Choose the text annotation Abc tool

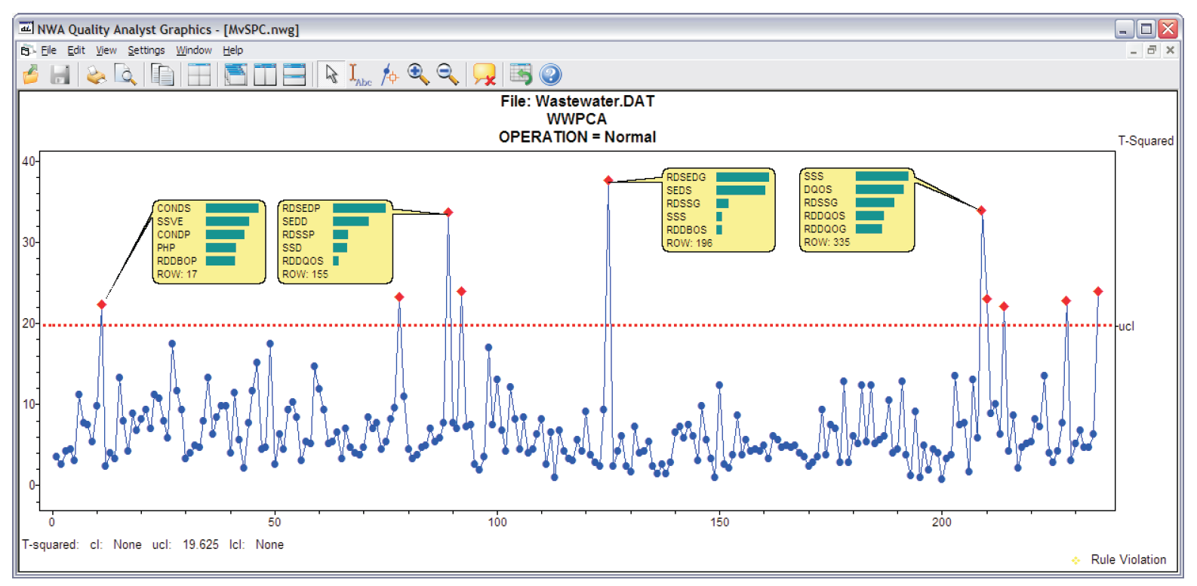point(359,75)
